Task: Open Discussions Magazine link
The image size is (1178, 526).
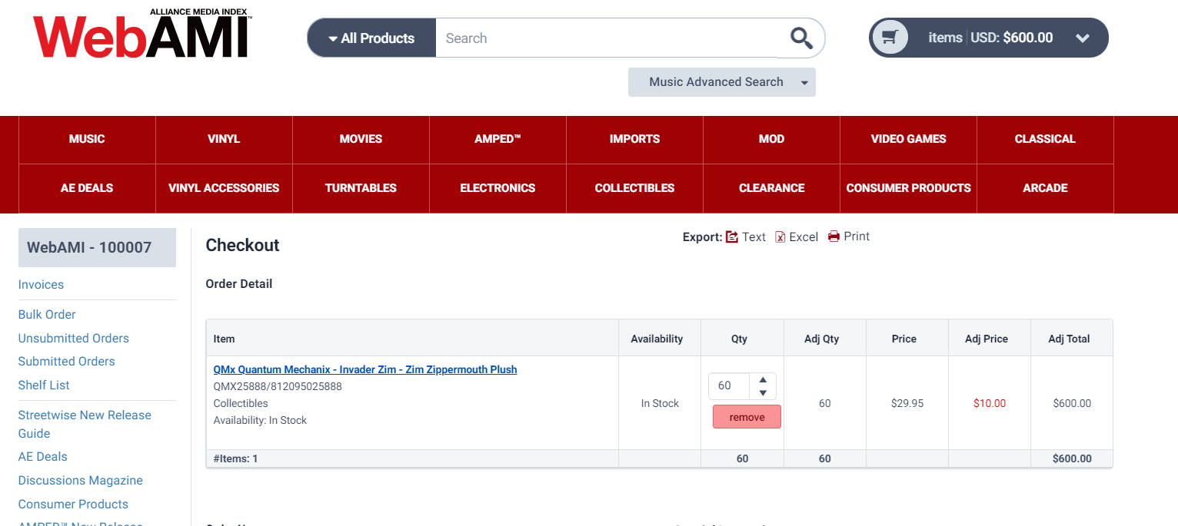Action: tap(81, 481)
